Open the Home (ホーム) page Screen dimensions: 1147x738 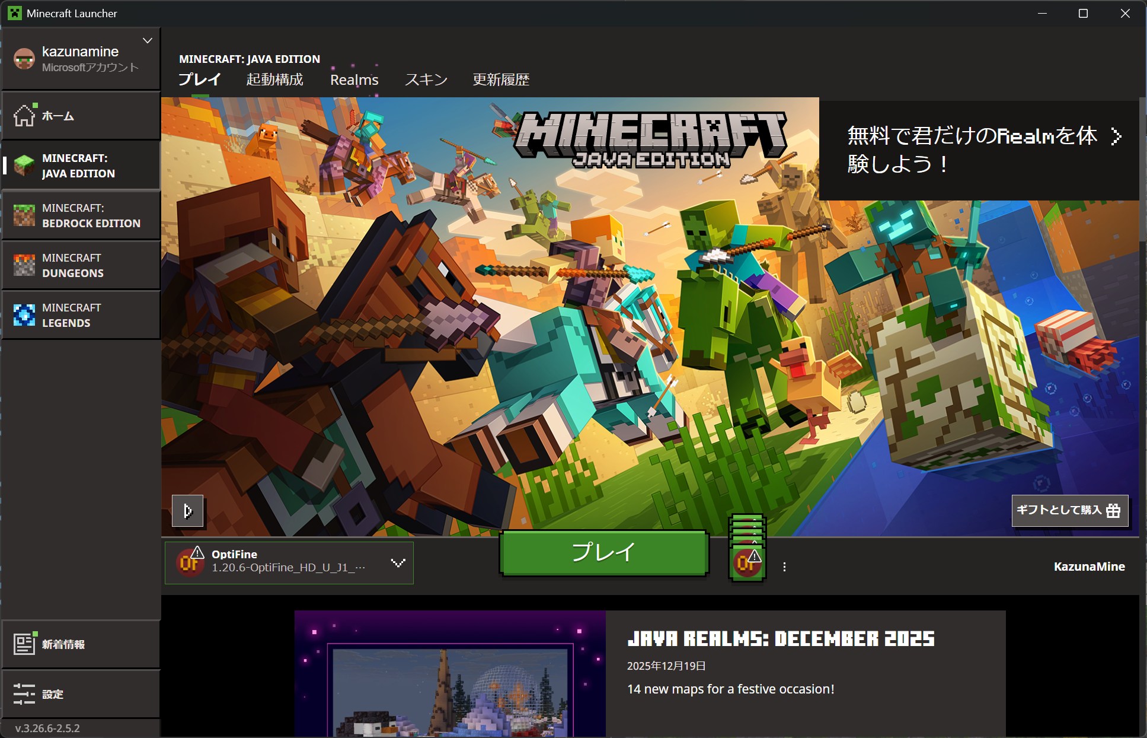coord(81,116)
